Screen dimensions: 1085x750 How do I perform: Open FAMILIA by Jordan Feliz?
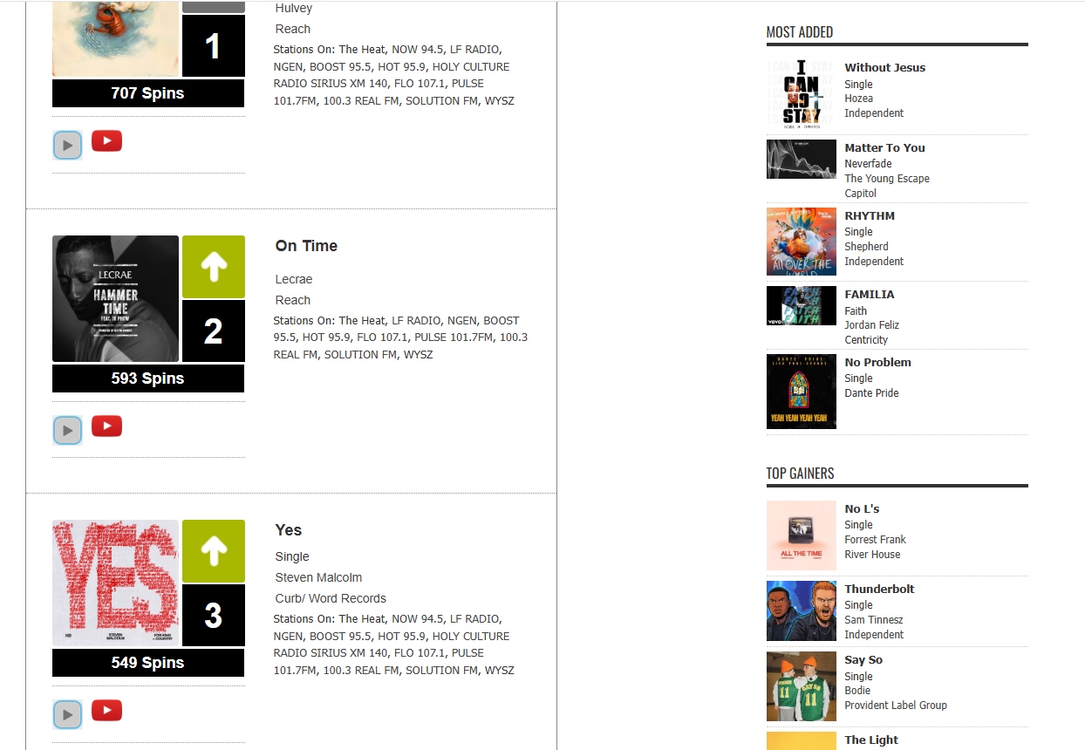869,294
